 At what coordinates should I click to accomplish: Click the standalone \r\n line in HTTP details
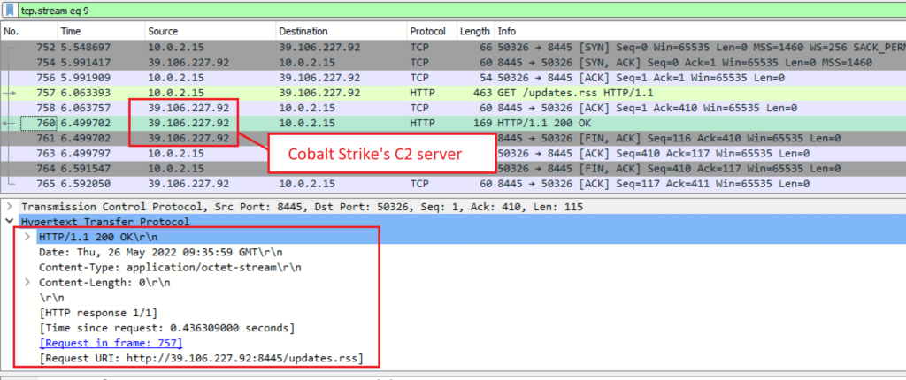[51, 298]
